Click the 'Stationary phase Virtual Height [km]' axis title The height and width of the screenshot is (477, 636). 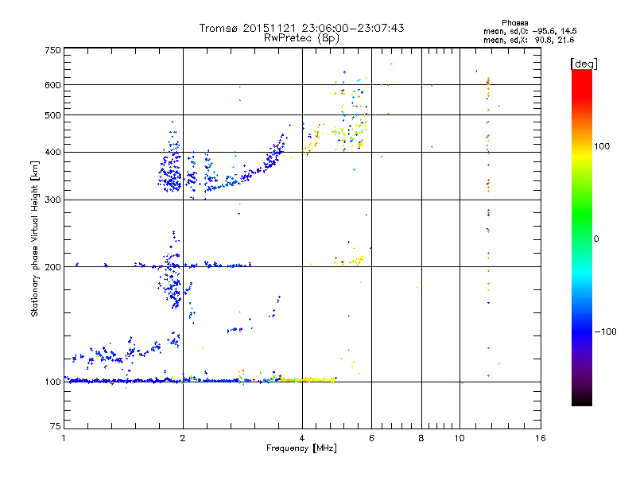tap(35, 238)
